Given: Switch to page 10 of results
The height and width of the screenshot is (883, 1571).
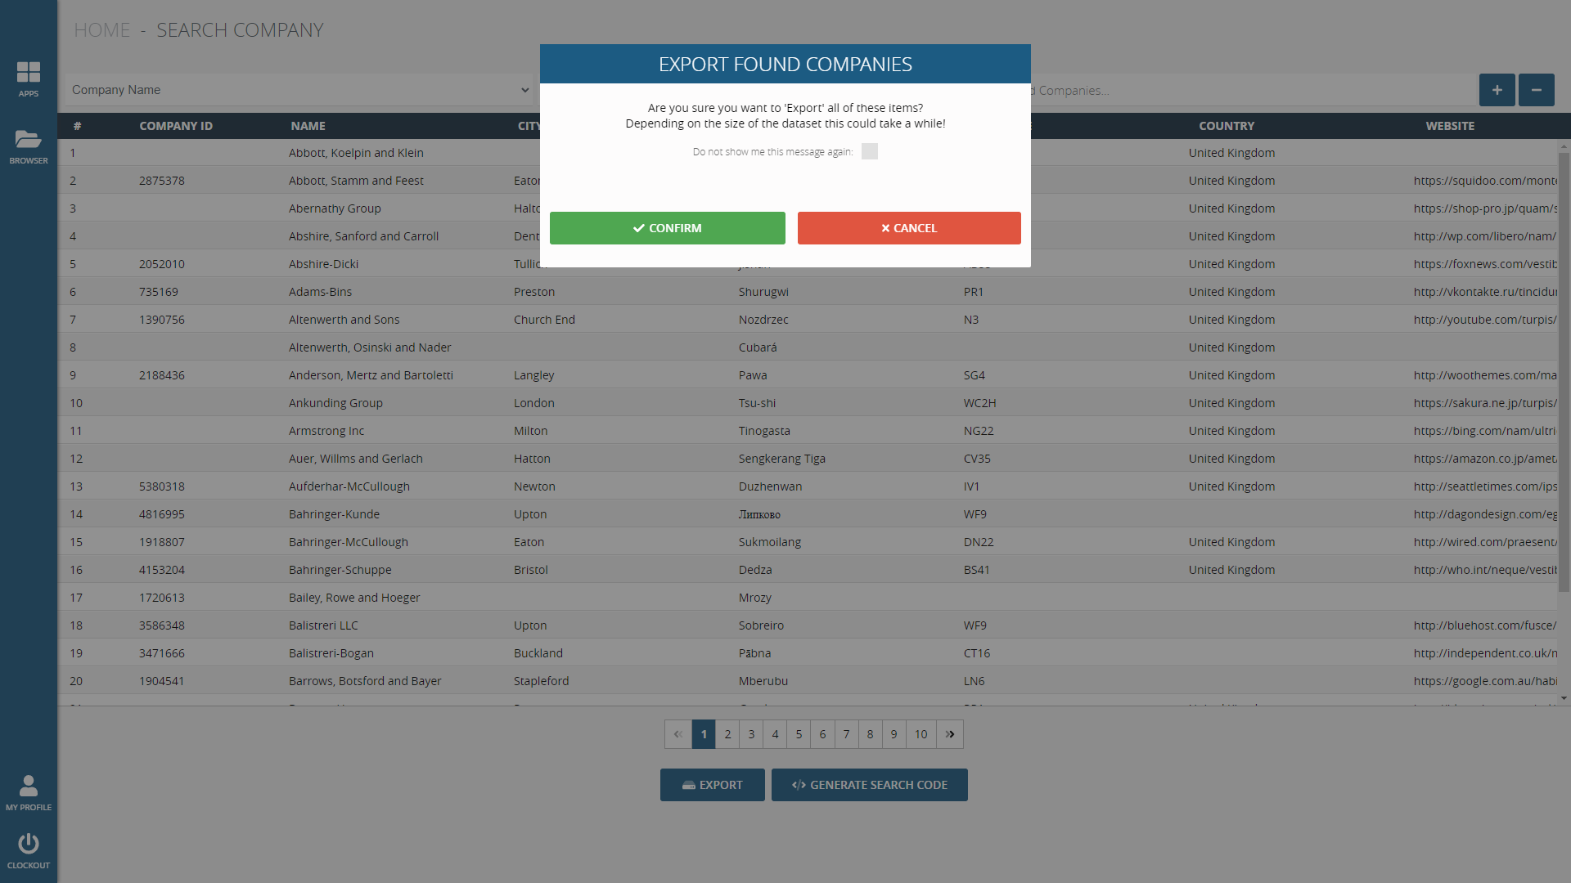Looking at the screenshot, I should click(x=921, y=734).
